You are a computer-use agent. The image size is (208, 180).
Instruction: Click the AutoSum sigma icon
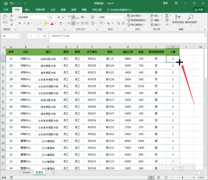167,16
